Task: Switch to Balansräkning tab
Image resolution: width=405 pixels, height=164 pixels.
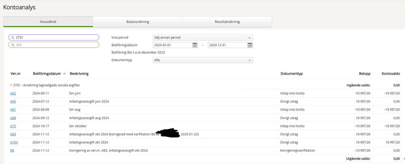Action: (x=137, y=22)
